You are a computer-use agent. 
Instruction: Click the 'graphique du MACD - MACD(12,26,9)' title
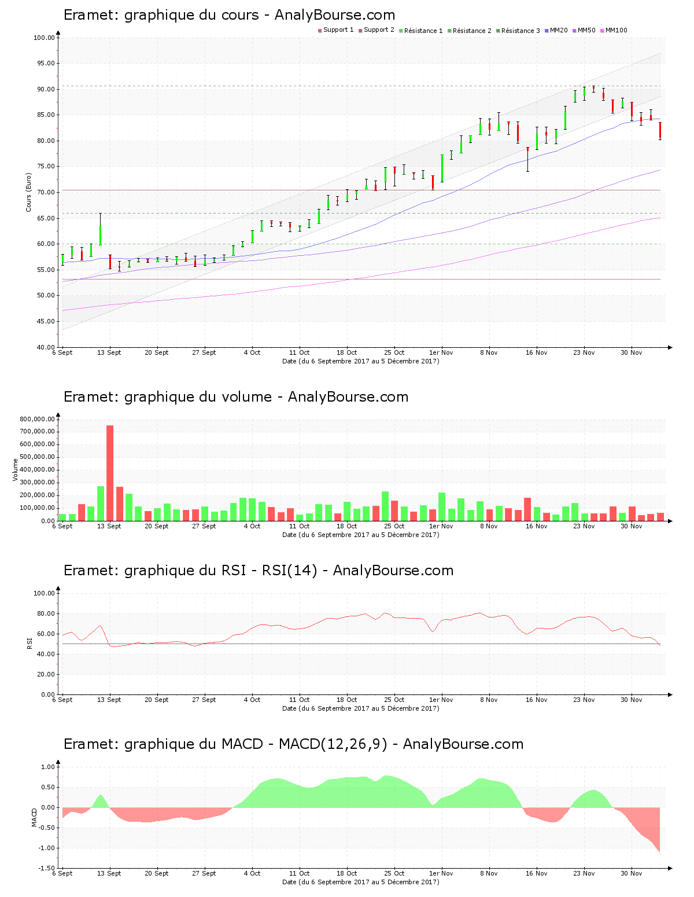point(256,744)
